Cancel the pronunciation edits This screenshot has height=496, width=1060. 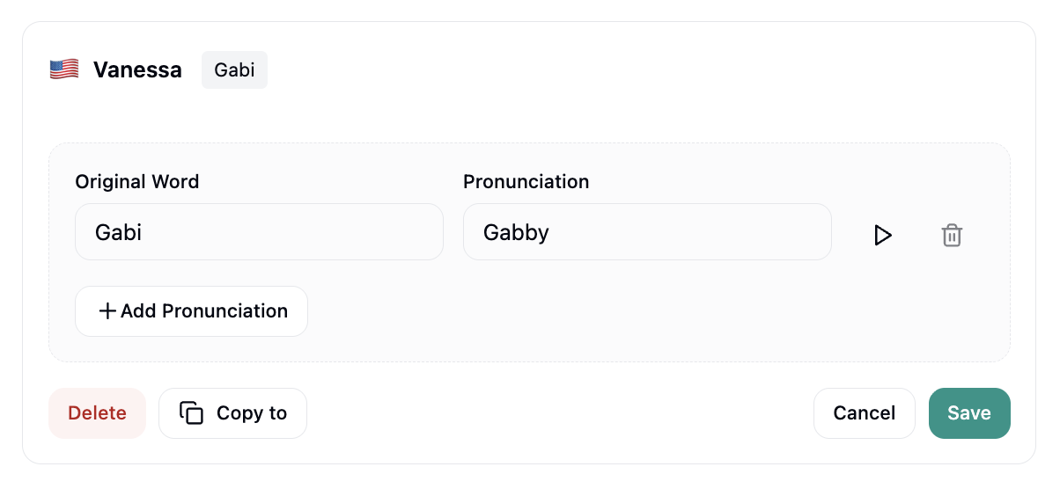point(864,413)
